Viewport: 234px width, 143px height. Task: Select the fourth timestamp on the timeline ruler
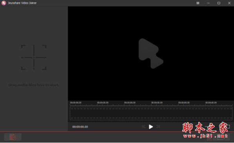click(x=157, y=103)
